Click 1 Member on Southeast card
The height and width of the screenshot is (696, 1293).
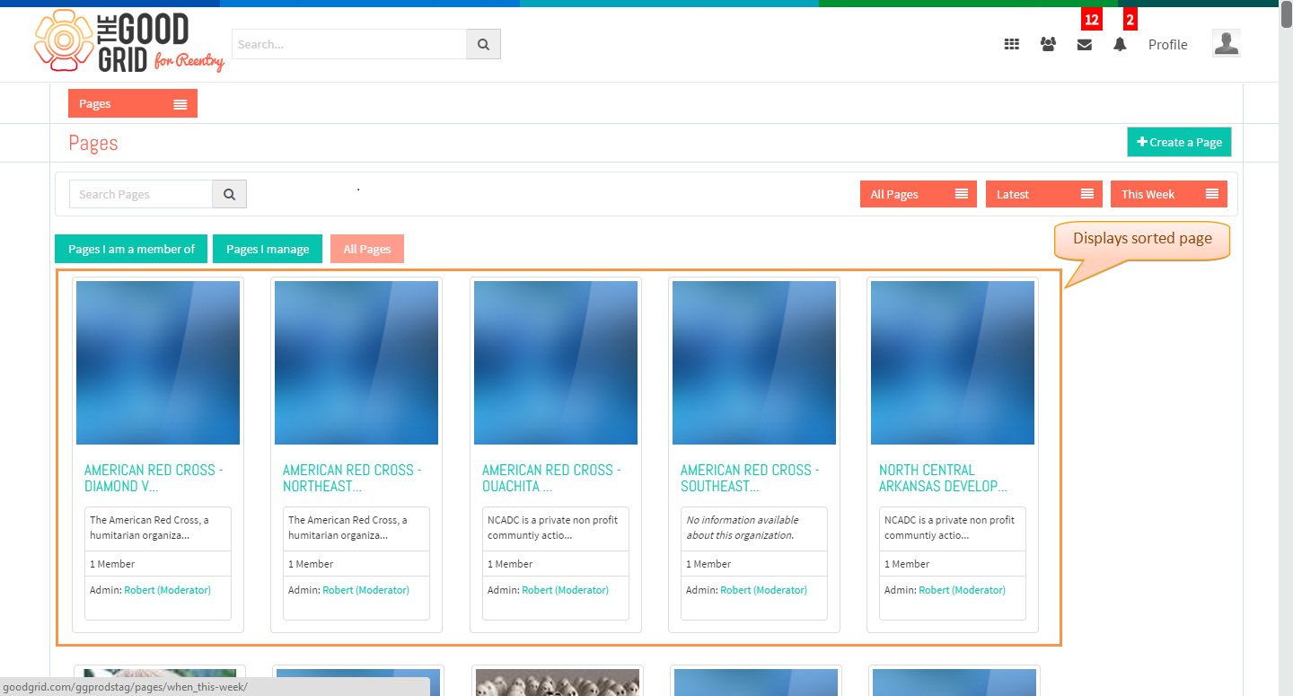(708, 564)
